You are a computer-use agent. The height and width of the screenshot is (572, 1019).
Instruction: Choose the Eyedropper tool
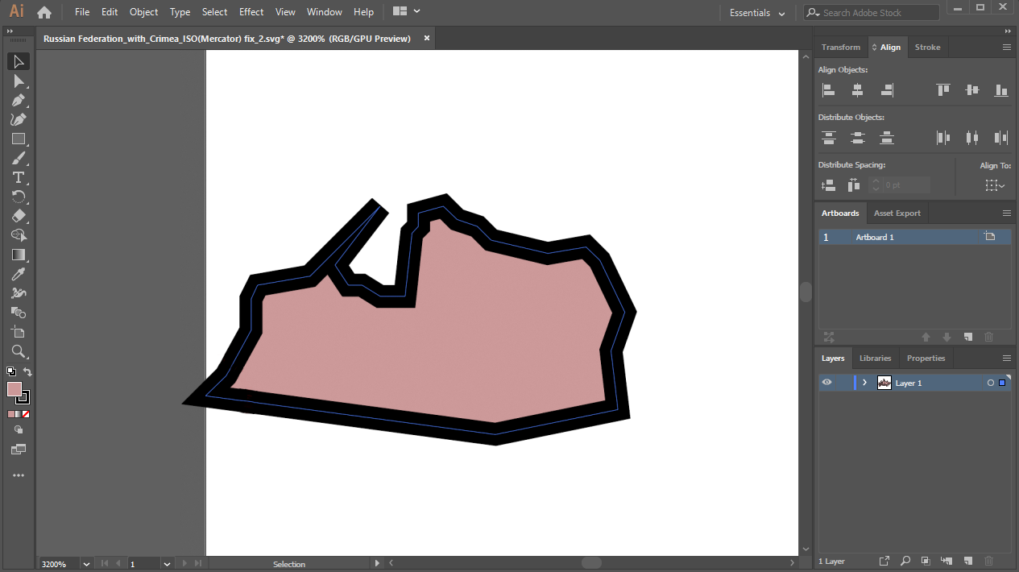pos(19,274)
